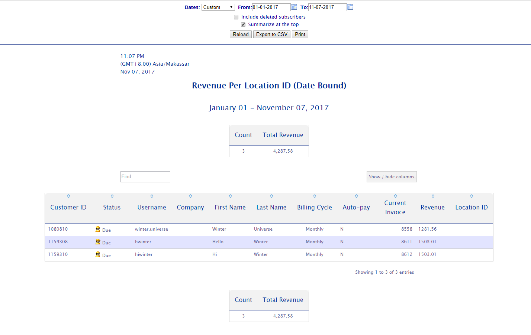Select customer ID 1159310 cell
The image size is (531, 335).
pyautogui.click(x=58, y=254)
